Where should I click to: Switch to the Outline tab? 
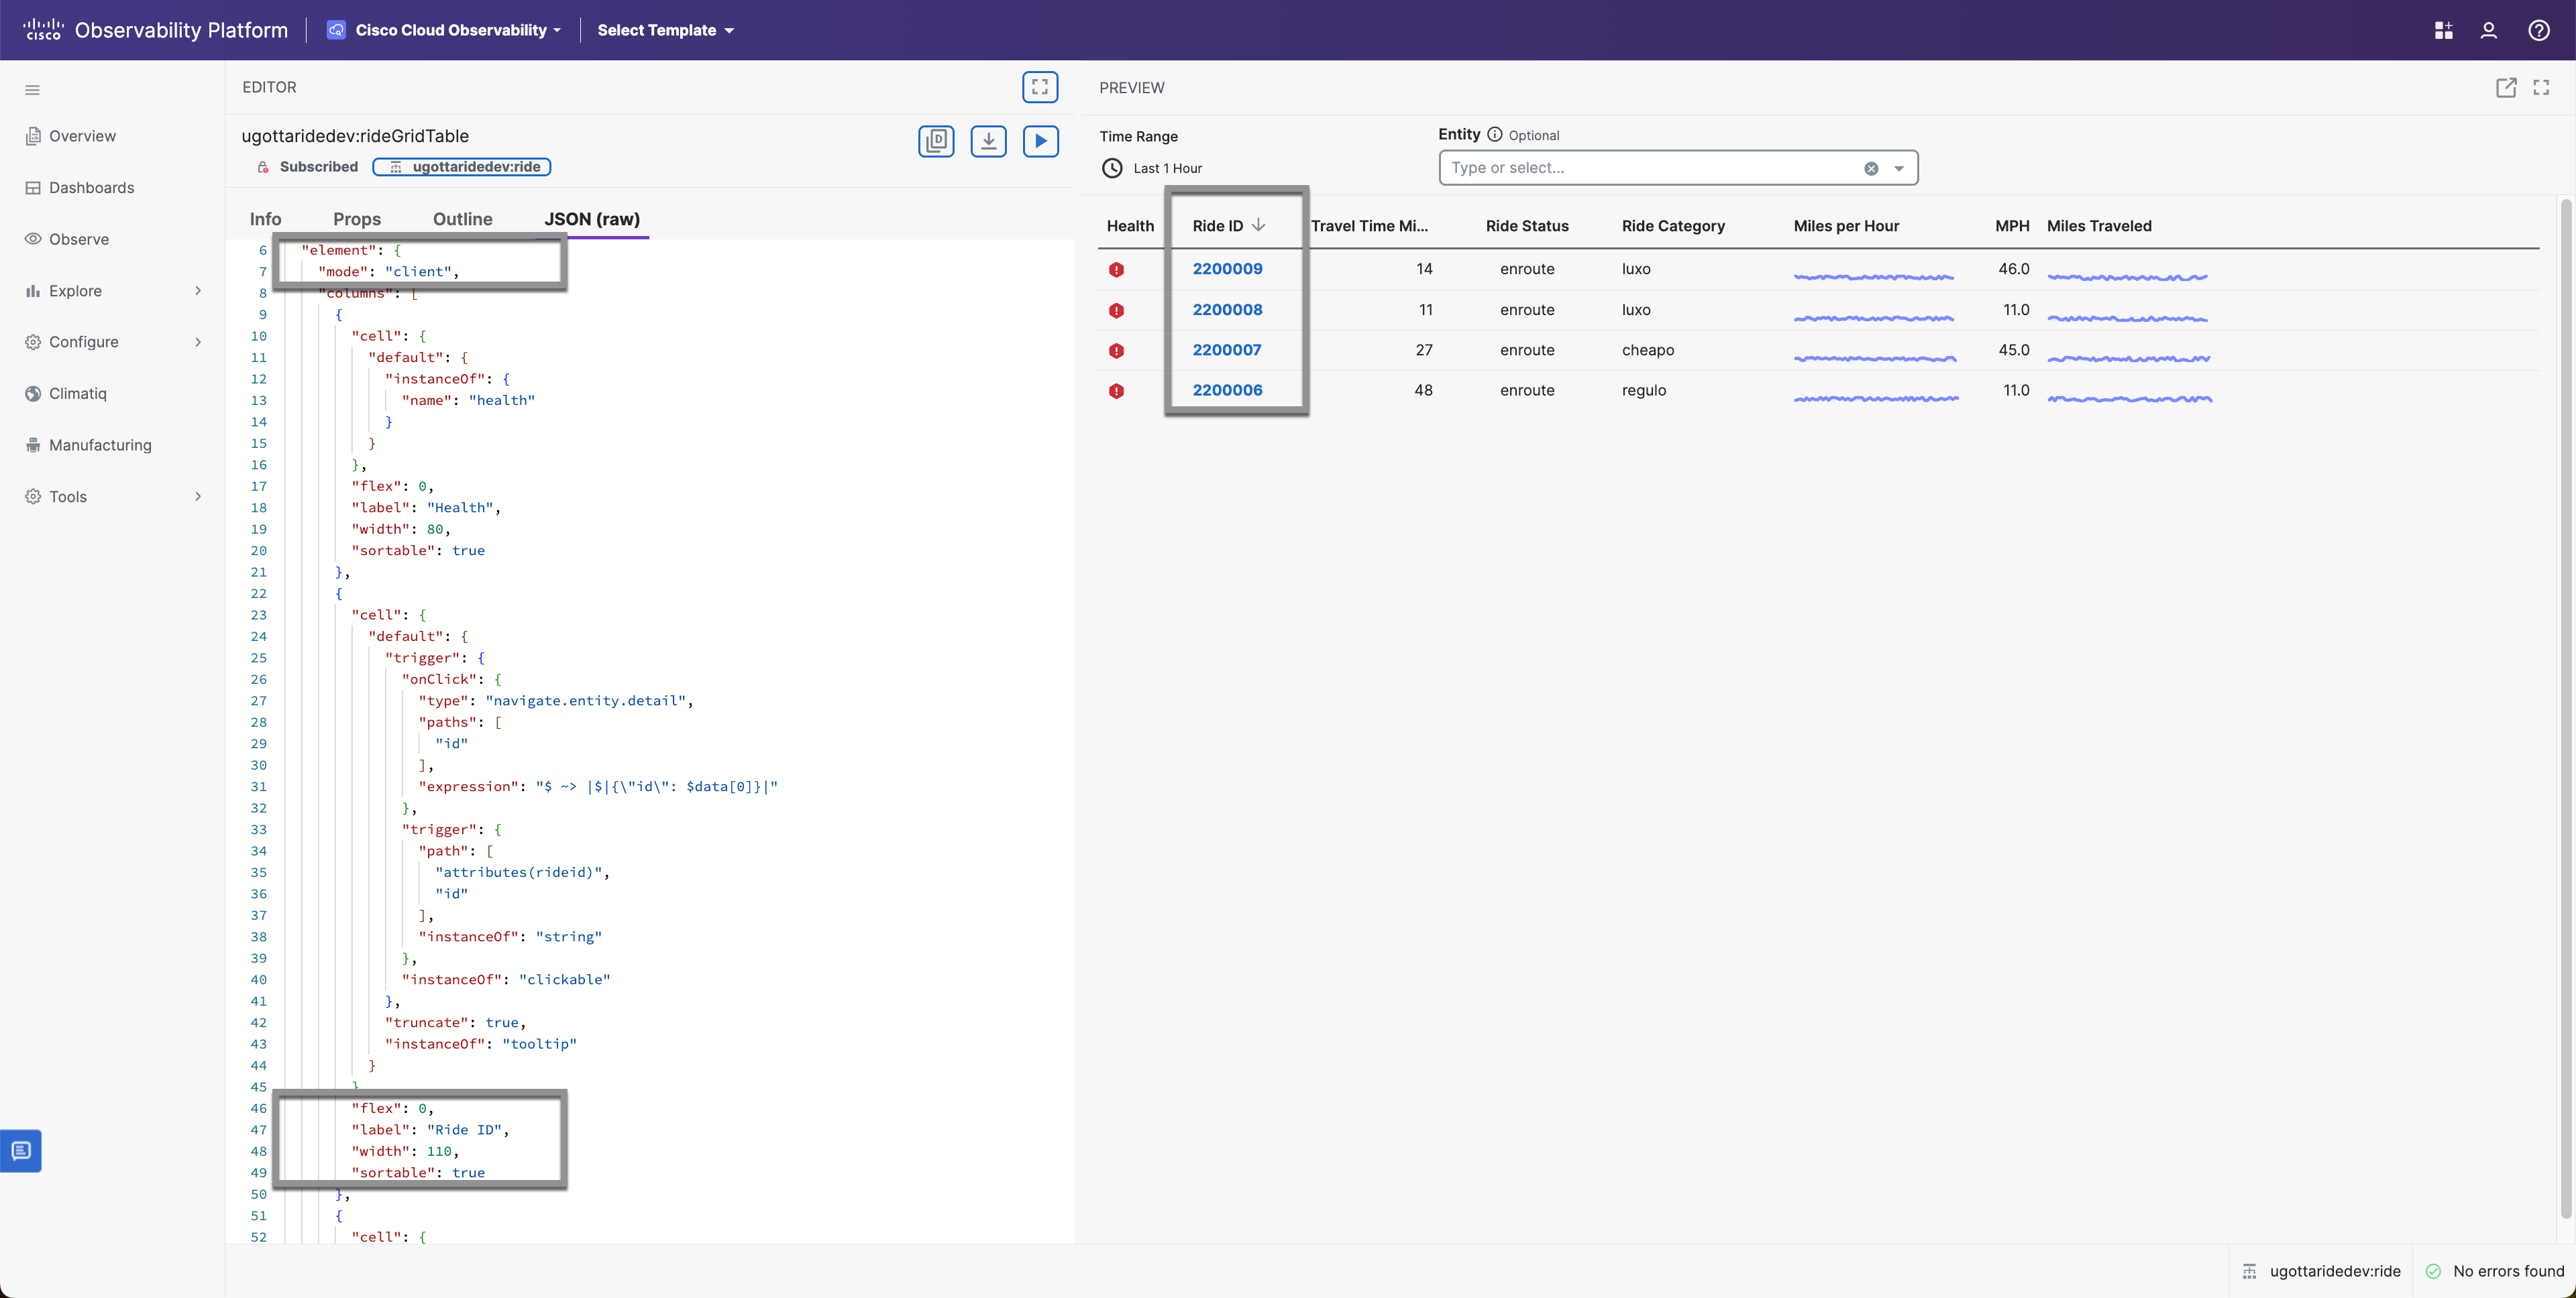pyautogui.click(x=462, y=219)
